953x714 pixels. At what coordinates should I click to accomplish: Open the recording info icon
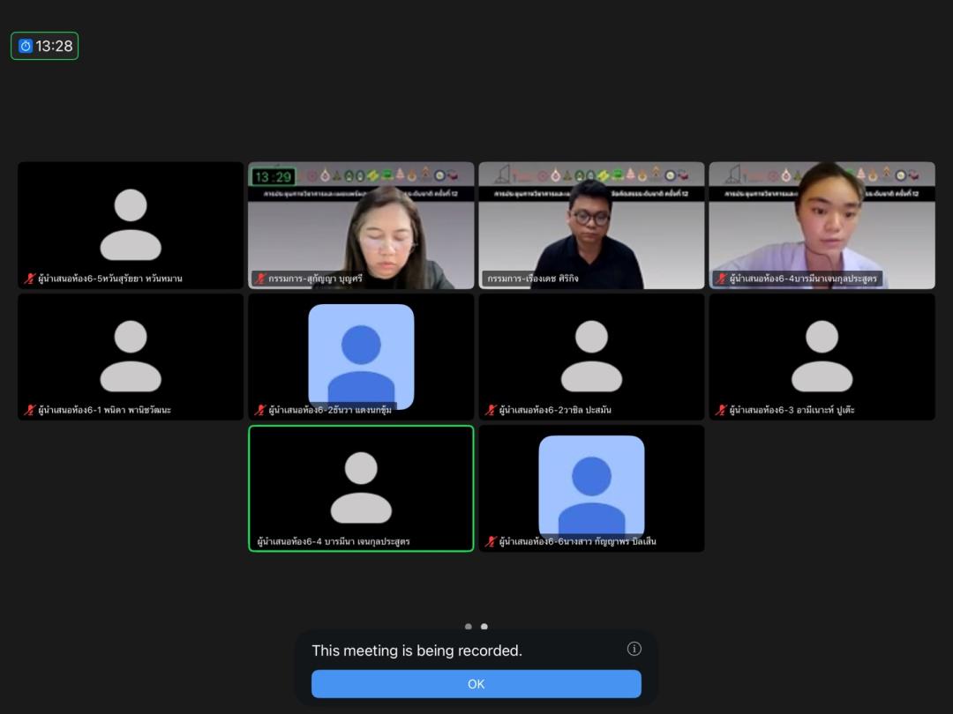click(x=634, y=649)
